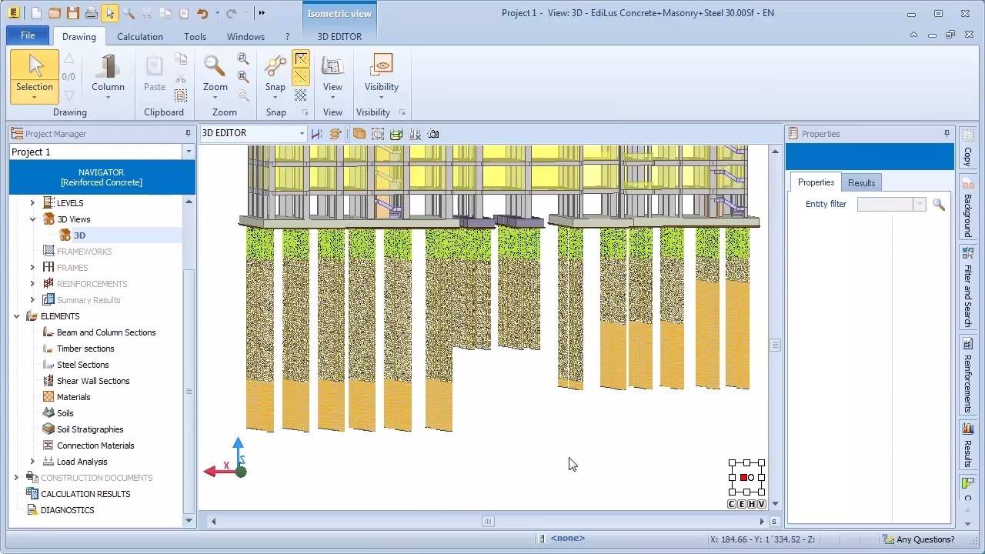
Task: Collapse the 3D Views tree node
Action: [x=32, y=219]
